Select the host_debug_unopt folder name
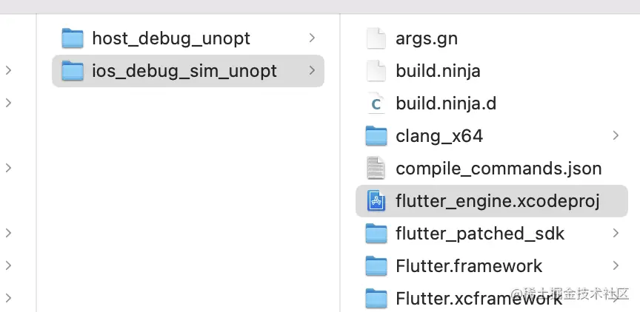The height and width of the screenshot is (312, 640). coord(171,38)
